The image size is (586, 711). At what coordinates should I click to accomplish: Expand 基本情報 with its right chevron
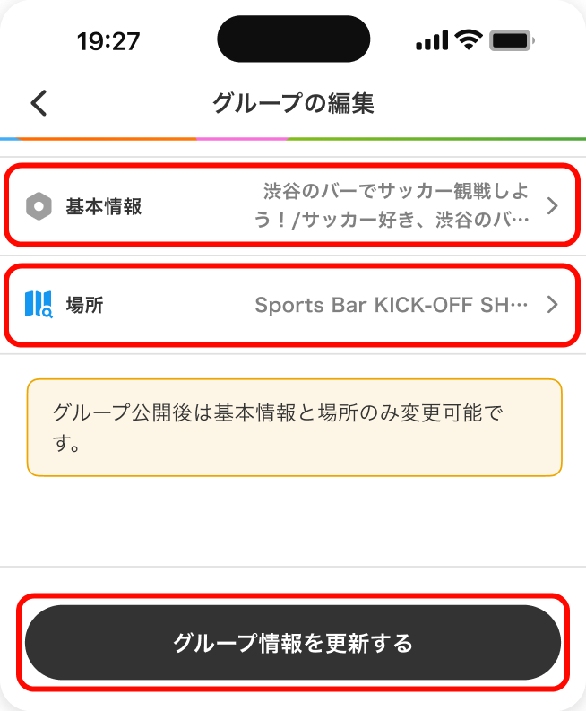(552, 206)
